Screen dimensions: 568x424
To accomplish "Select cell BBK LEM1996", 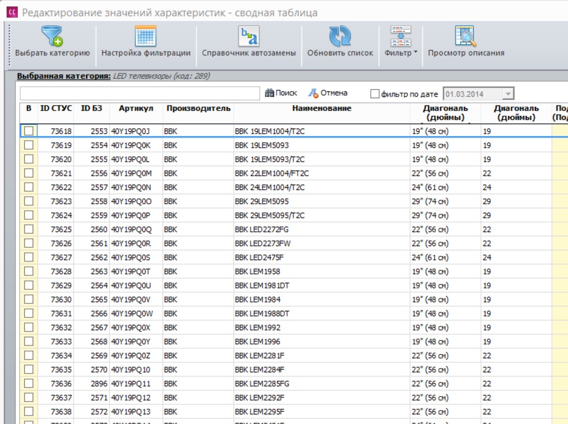I will click(322, 342).
